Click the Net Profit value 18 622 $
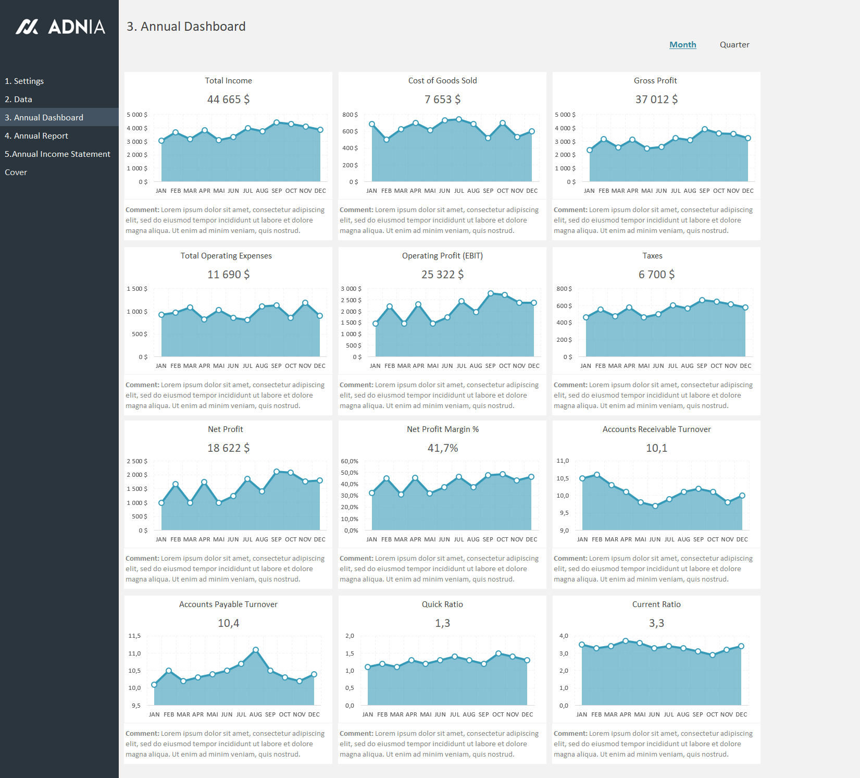The height and width of the screenshot is (778, 860). [228, 448]
